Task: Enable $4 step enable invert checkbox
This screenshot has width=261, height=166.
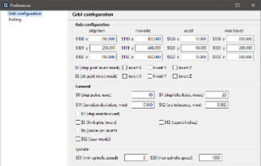Action: click(78, 114)
